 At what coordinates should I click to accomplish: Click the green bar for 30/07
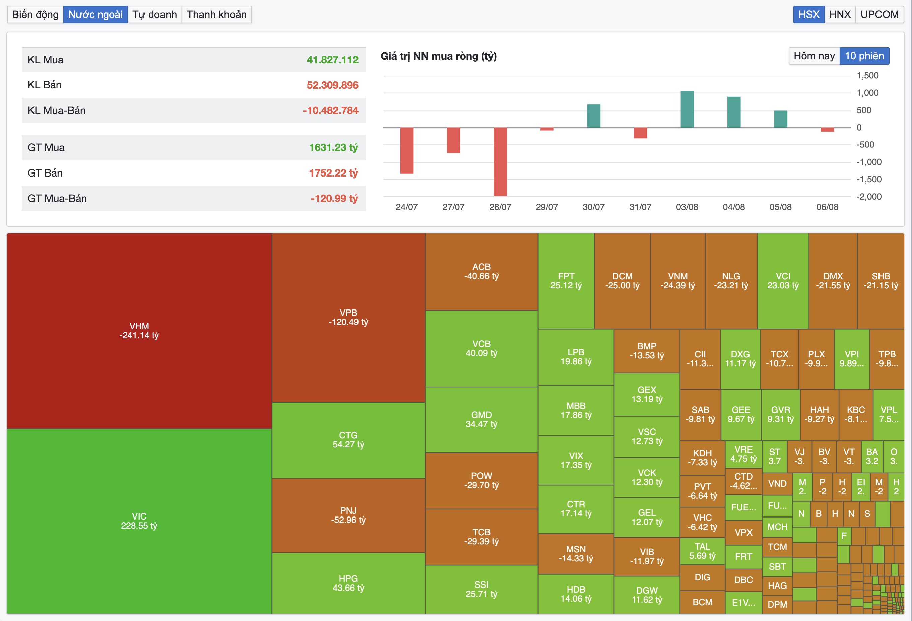(x=594, y=116)
